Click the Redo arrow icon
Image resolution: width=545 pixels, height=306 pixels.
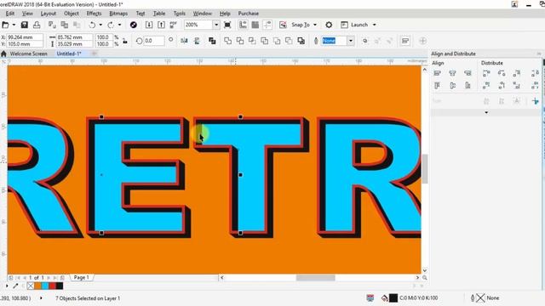pyautogui.click(x=111, y=25)
